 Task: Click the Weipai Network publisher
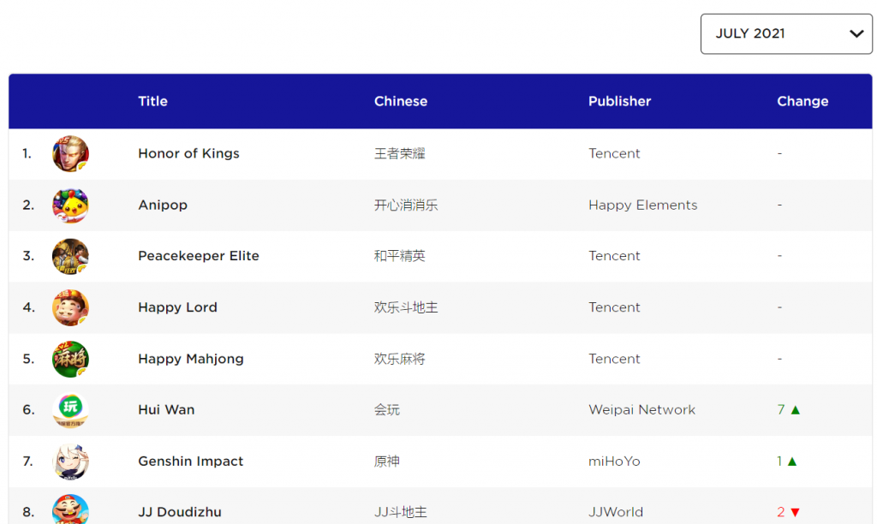642,410
